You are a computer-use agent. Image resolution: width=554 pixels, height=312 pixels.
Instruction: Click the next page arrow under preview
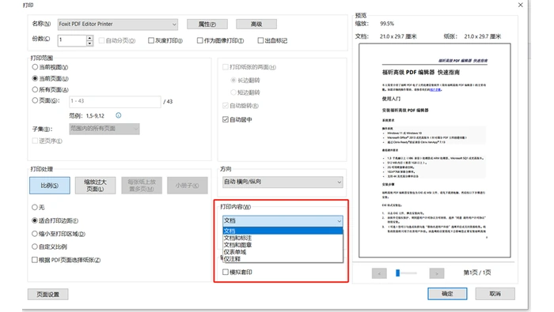[437, 273]
